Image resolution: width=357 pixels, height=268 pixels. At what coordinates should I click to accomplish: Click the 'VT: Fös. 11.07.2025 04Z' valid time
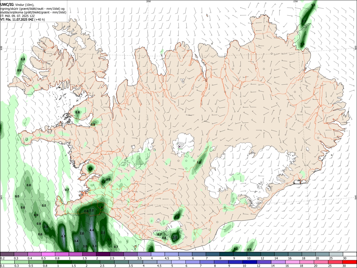pyautogui.click(x=17, y=20)
